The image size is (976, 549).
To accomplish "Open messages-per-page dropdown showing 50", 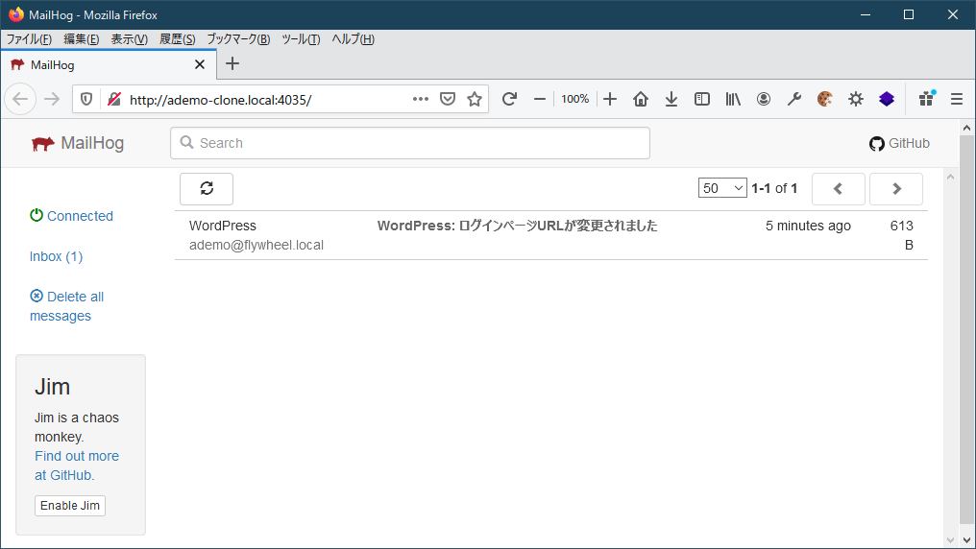I will click(722, 188).
